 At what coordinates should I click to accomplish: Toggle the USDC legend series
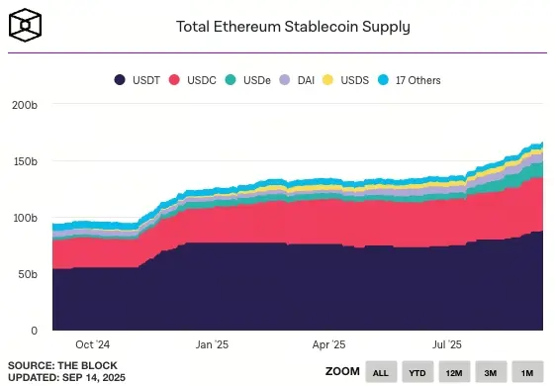coord(192,80)
